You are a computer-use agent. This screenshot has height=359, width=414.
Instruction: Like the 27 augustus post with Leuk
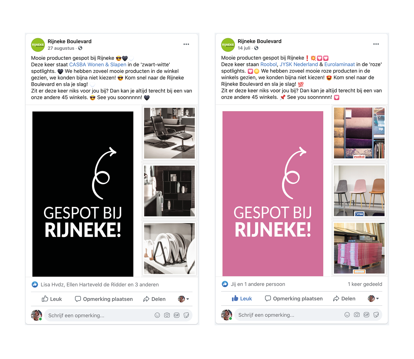point(52,299)
